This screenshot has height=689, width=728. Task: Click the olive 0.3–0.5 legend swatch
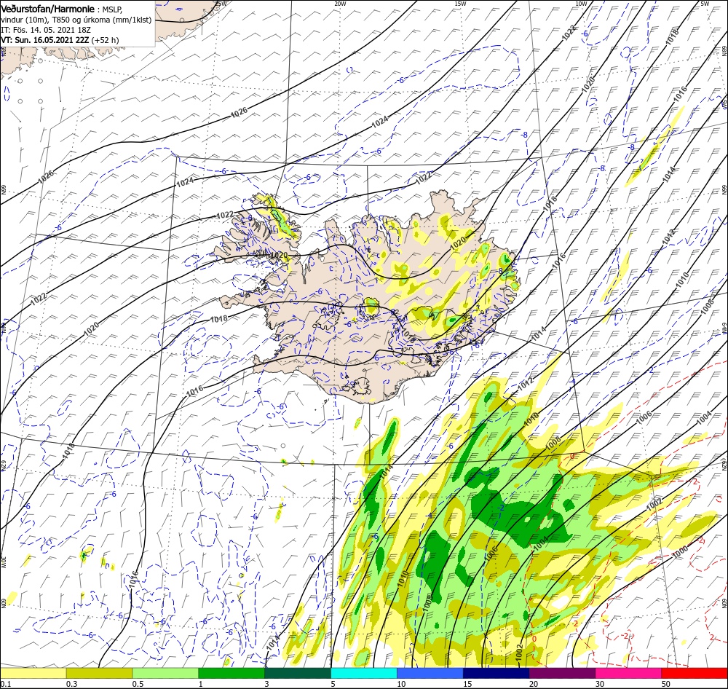pyautogui.click(x=99, y=673)
